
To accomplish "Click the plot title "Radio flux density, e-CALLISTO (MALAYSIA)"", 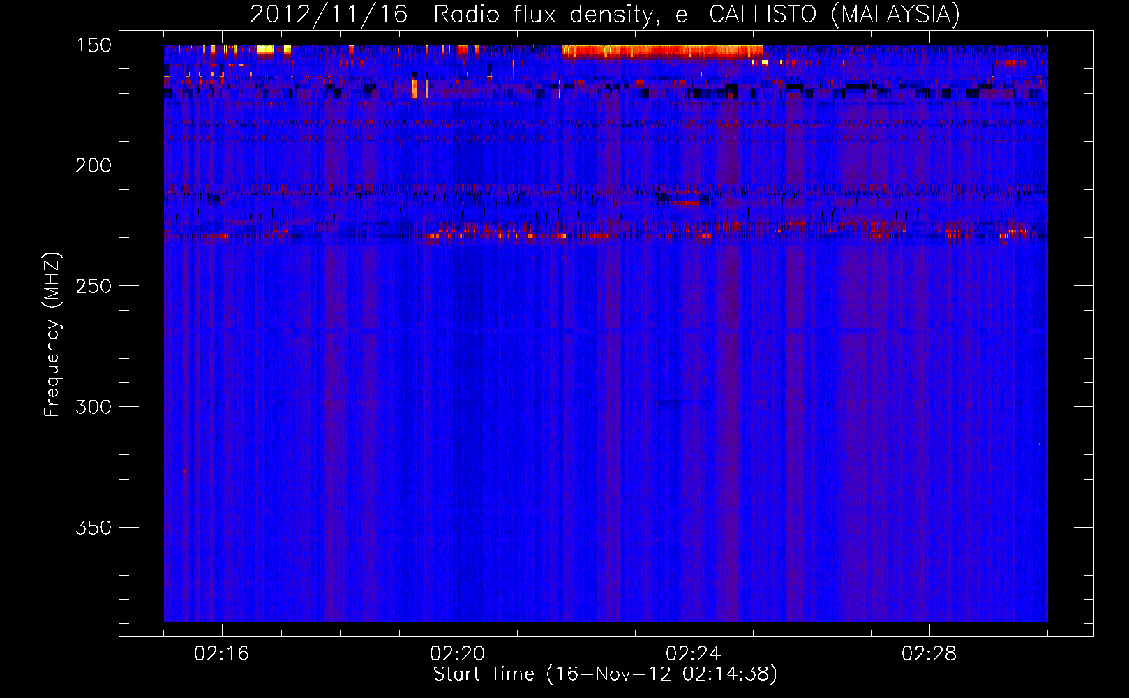I will click(696, 14).
